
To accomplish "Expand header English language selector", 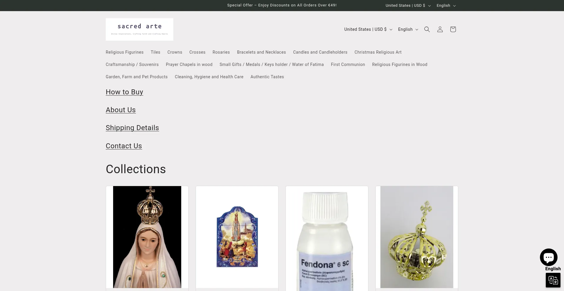I will [x=408, y=29].
